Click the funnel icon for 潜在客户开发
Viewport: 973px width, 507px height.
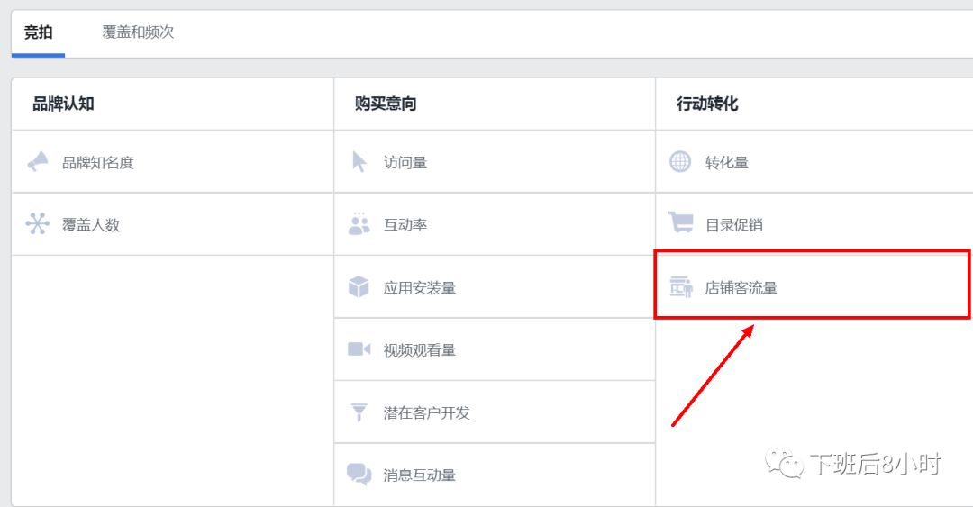[x=359, y=412]
